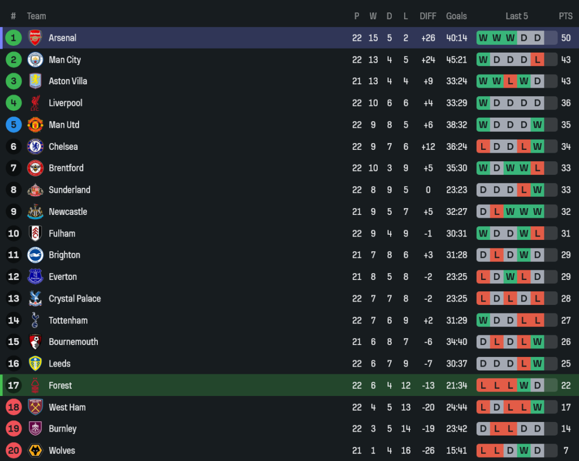The width and height of the screenshot is (579, 461).
Task: Sort table by PTS column header
Action: point(565,16)
